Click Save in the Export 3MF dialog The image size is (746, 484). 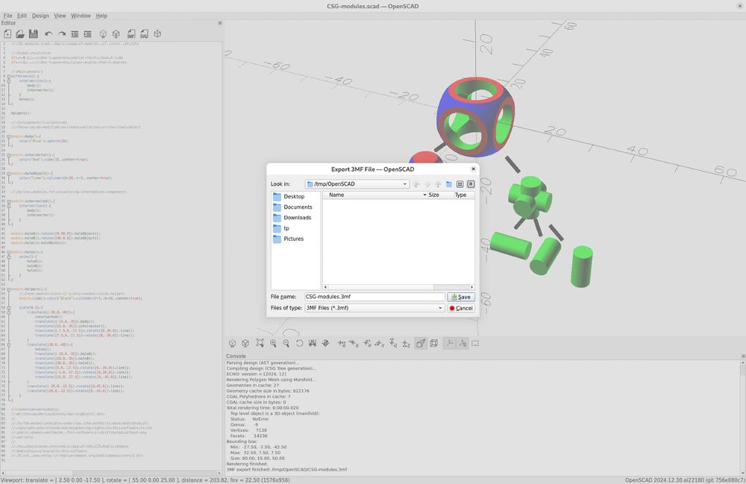tap(461, 297)
